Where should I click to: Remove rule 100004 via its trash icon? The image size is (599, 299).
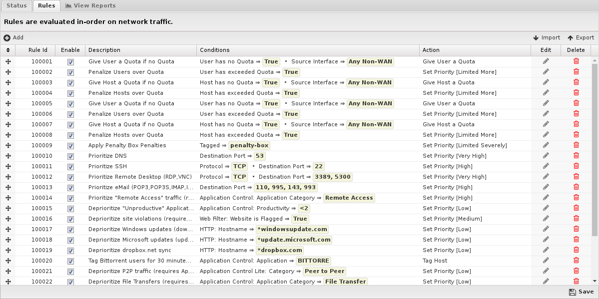coord(576,93)
